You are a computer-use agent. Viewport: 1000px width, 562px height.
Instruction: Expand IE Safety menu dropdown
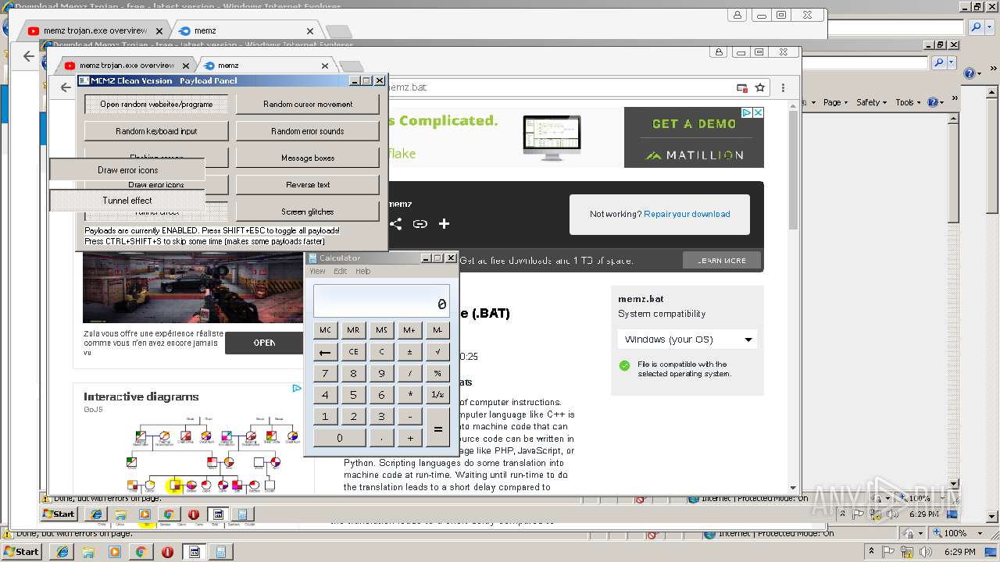[x=872, y=102]
